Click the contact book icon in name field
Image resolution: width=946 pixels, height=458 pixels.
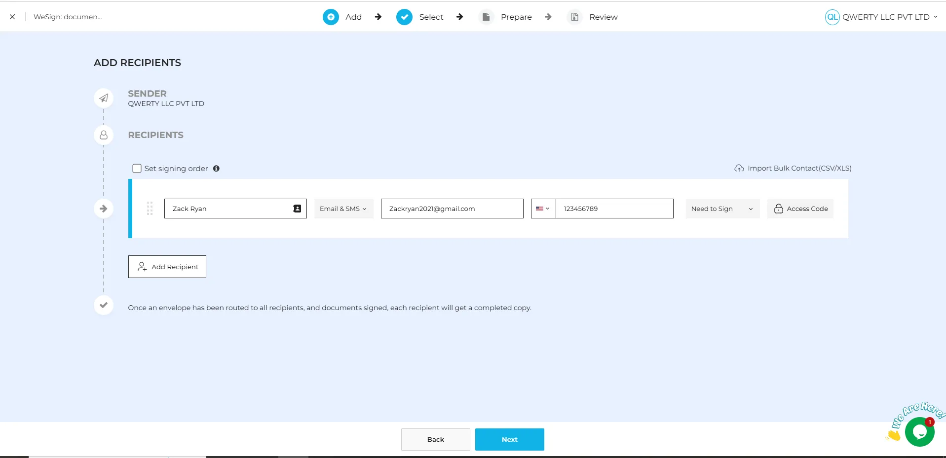pos(297,209)
